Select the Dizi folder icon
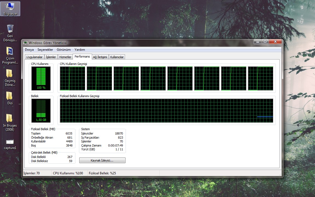Viewport: 315px width, 197px height. pyautogui.click(x=10, y=98)
